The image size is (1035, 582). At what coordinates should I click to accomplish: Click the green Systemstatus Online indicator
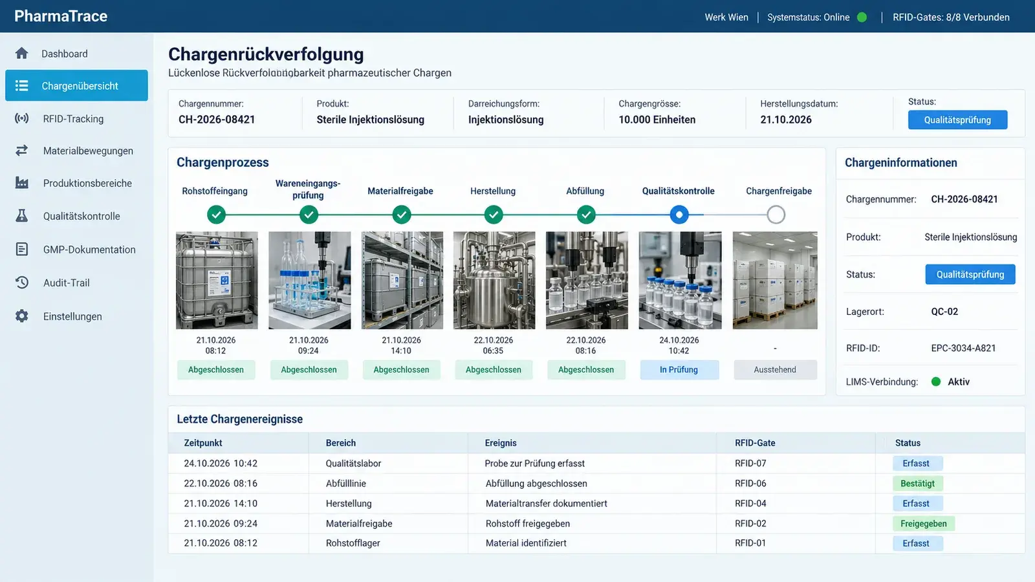point(862,17)
